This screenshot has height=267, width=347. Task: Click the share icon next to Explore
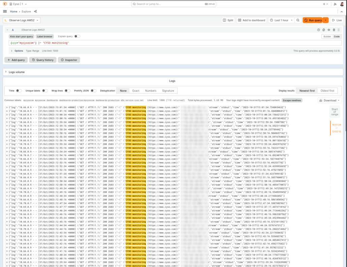[x=36, y=11]
